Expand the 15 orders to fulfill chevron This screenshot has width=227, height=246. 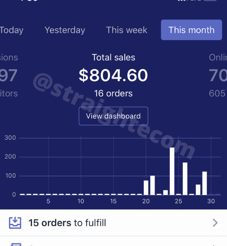pos(215,223)
